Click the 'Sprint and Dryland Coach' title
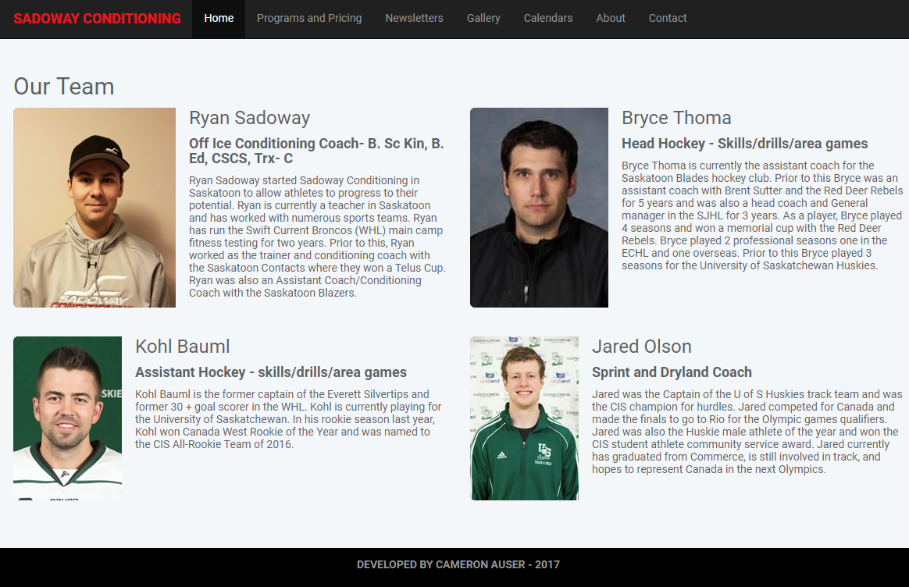 click(672, 372)
